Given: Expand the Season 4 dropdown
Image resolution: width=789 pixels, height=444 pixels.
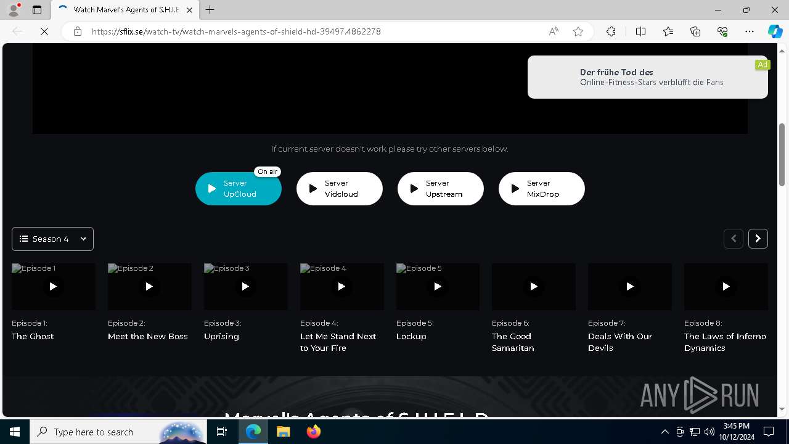Looking at the screenshot, I should 52,239.
